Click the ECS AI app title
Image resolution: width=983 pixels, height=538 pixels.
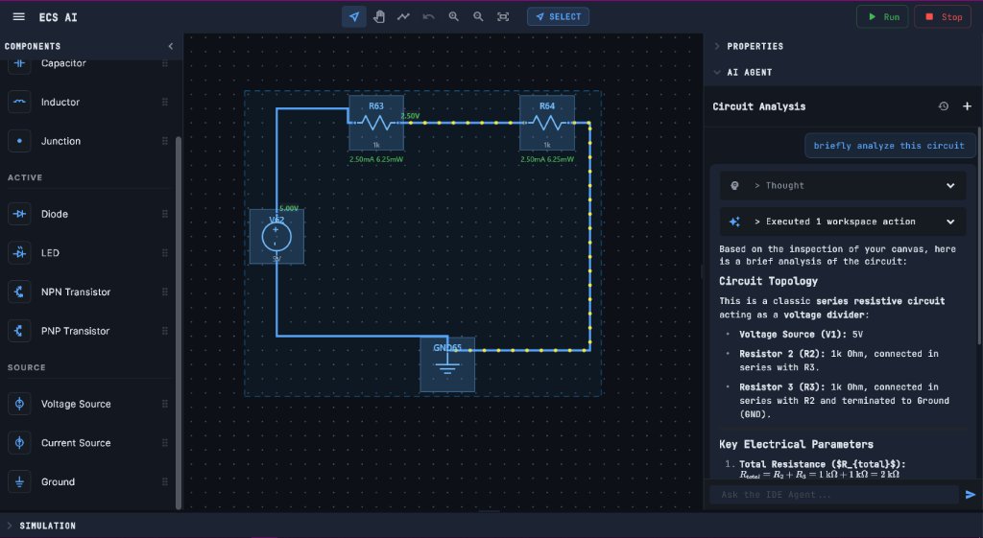(58, 17)
